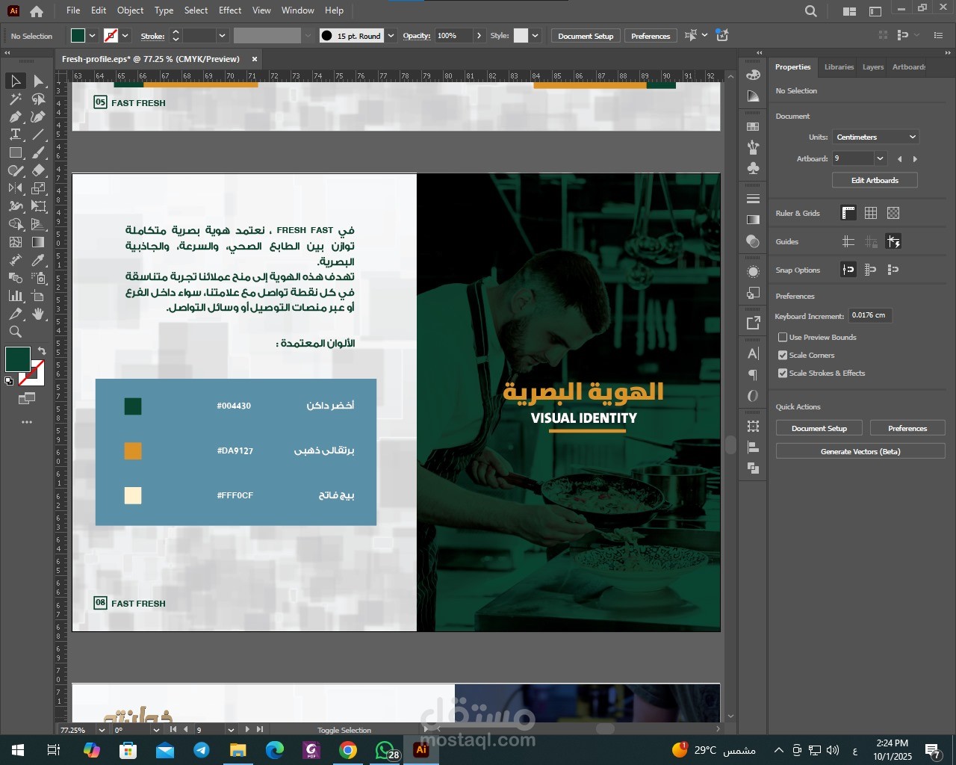The height and width of the screenshot is (765, 956).
Task: Click the dark green Fill color swatch
Action: click(18, 359)
